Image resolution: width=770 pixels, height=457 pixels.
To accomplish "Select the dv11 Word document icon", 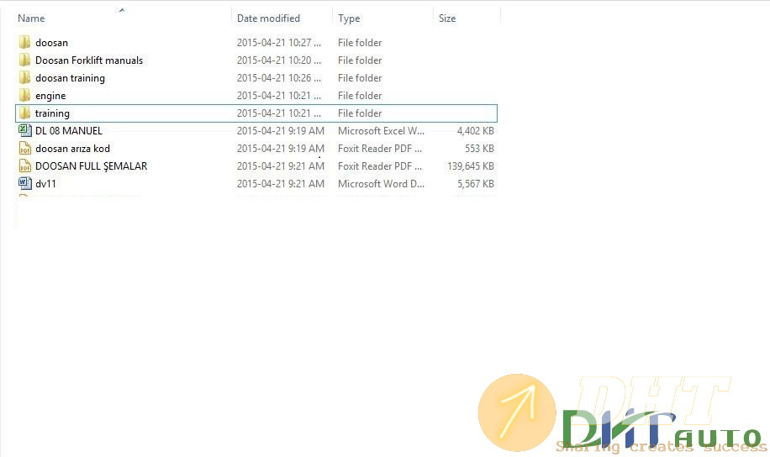I will coord(24,184).
